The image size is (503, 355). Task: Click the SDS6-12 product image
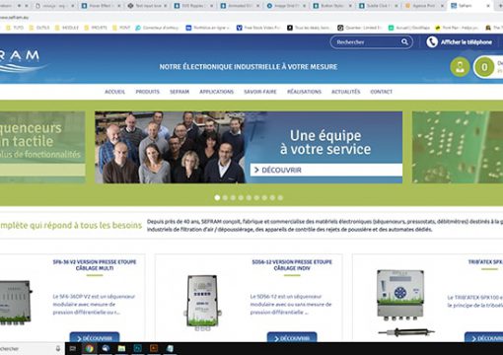coord(202,303)
